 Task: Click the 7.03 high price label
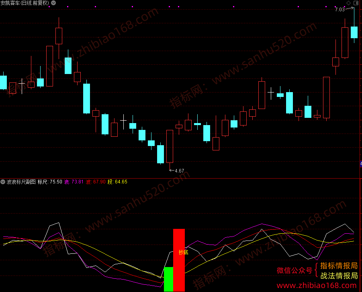[x=340, y=10]
